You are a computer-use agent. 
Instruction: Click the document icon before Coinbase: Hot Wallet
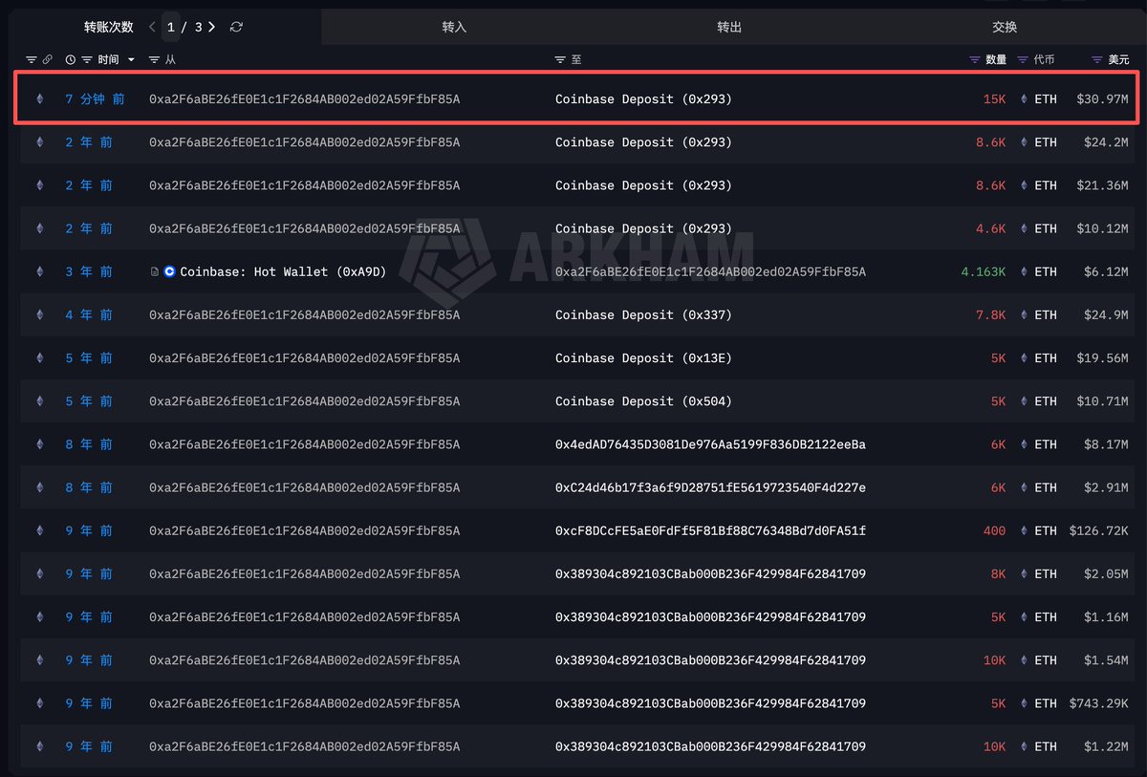tap(153, 271)
